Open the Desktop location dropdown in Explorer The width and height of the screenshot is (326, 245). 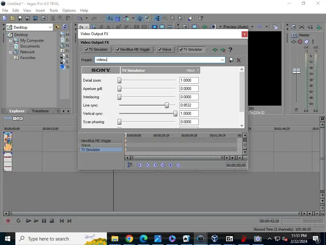pyautogui.click(x=50, y=27)
